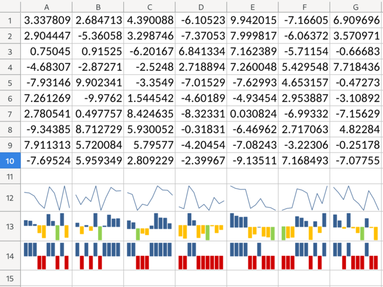Select line sparkline in column G

pos(355,198)
